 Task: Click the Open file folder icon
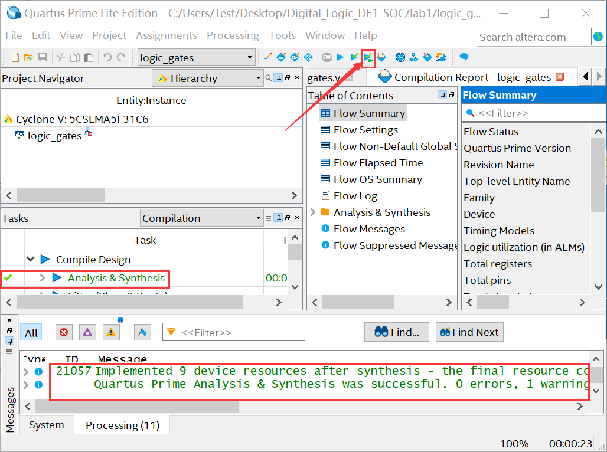click(x=28, y=58)
